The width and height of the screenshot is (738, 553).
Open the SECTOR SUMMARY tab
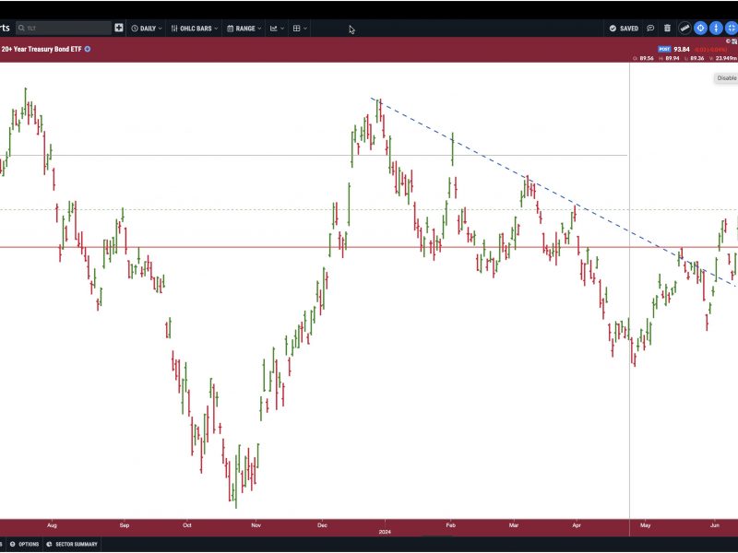point(72,544)
